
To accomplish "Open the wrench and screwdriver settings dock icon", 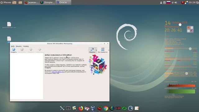I will pos(62,108).
